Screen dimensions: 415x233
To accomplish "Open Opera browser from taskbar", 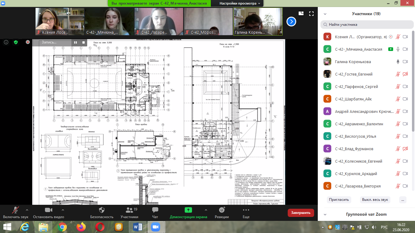I will coord(99,227).
